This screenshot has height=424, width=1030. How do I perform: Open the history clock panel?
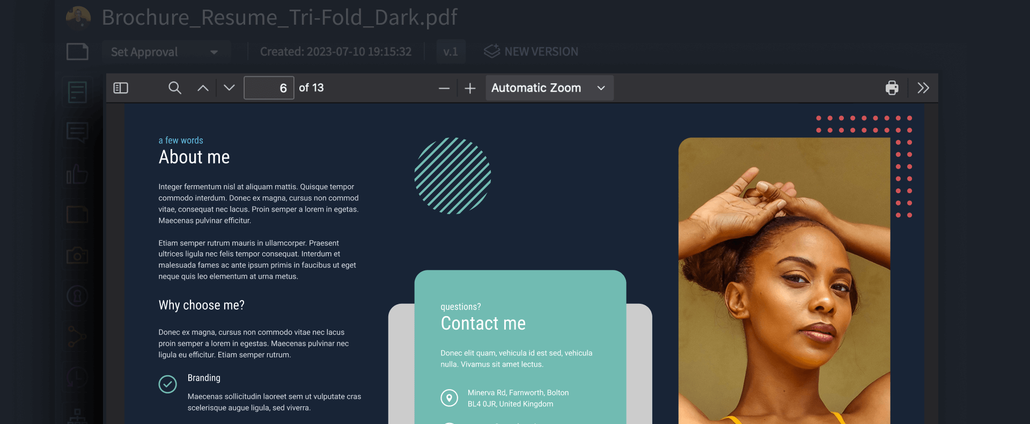77,377
